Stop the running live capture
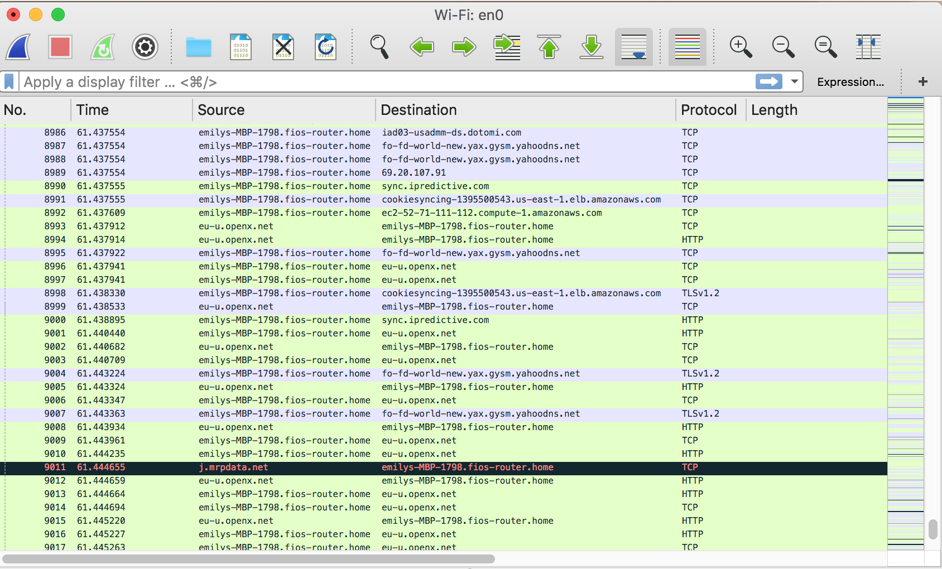942x569 pixels. tap(60, 47)
